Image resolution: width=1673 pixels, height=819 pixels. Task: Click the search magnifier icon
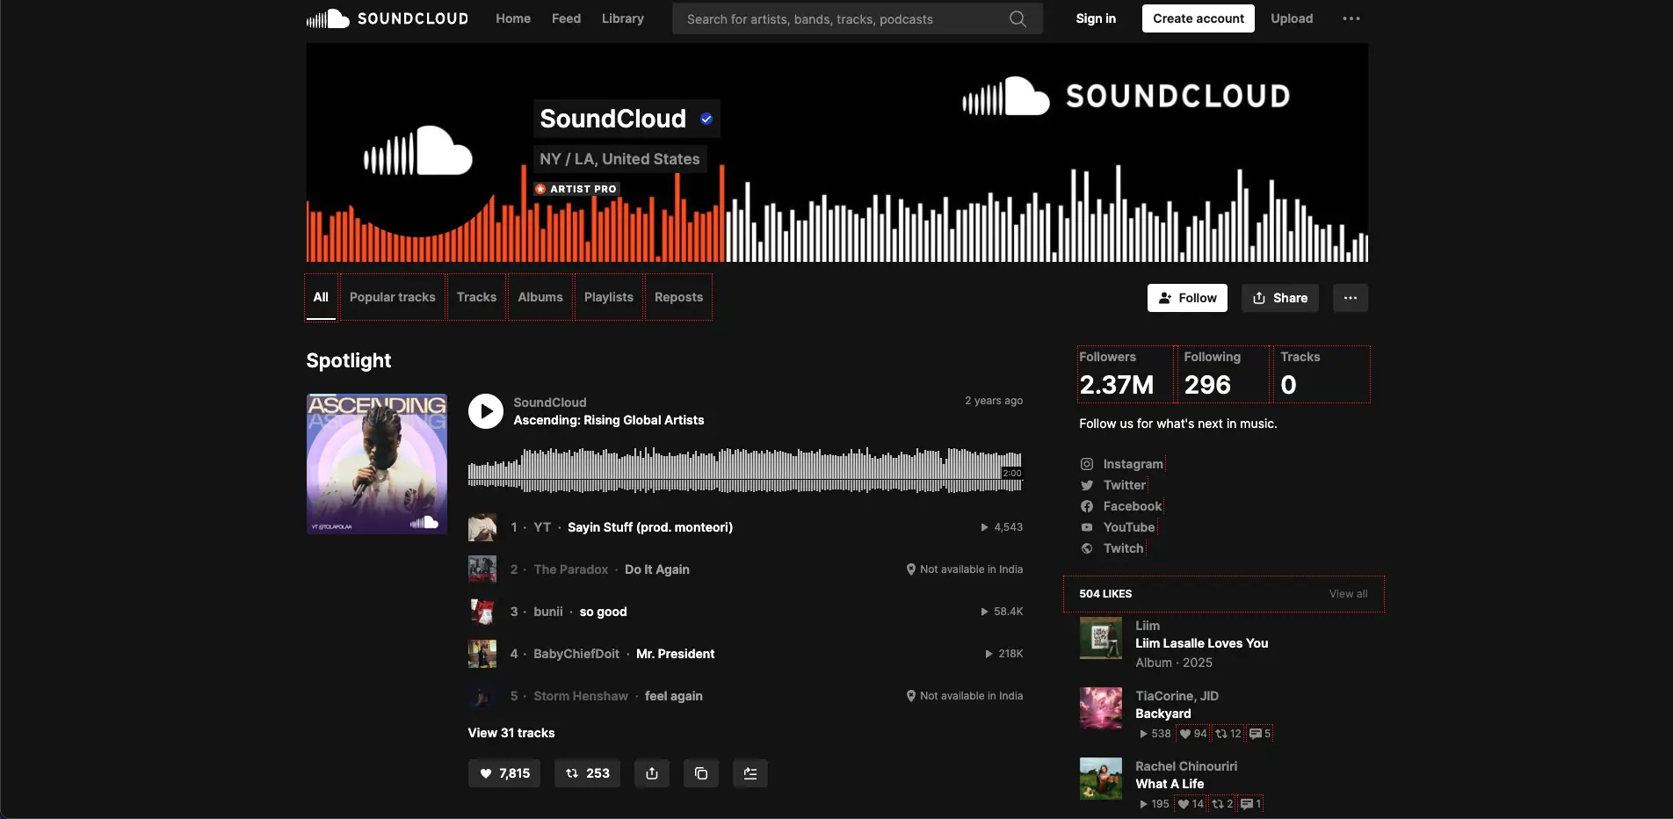(1018, 18)
